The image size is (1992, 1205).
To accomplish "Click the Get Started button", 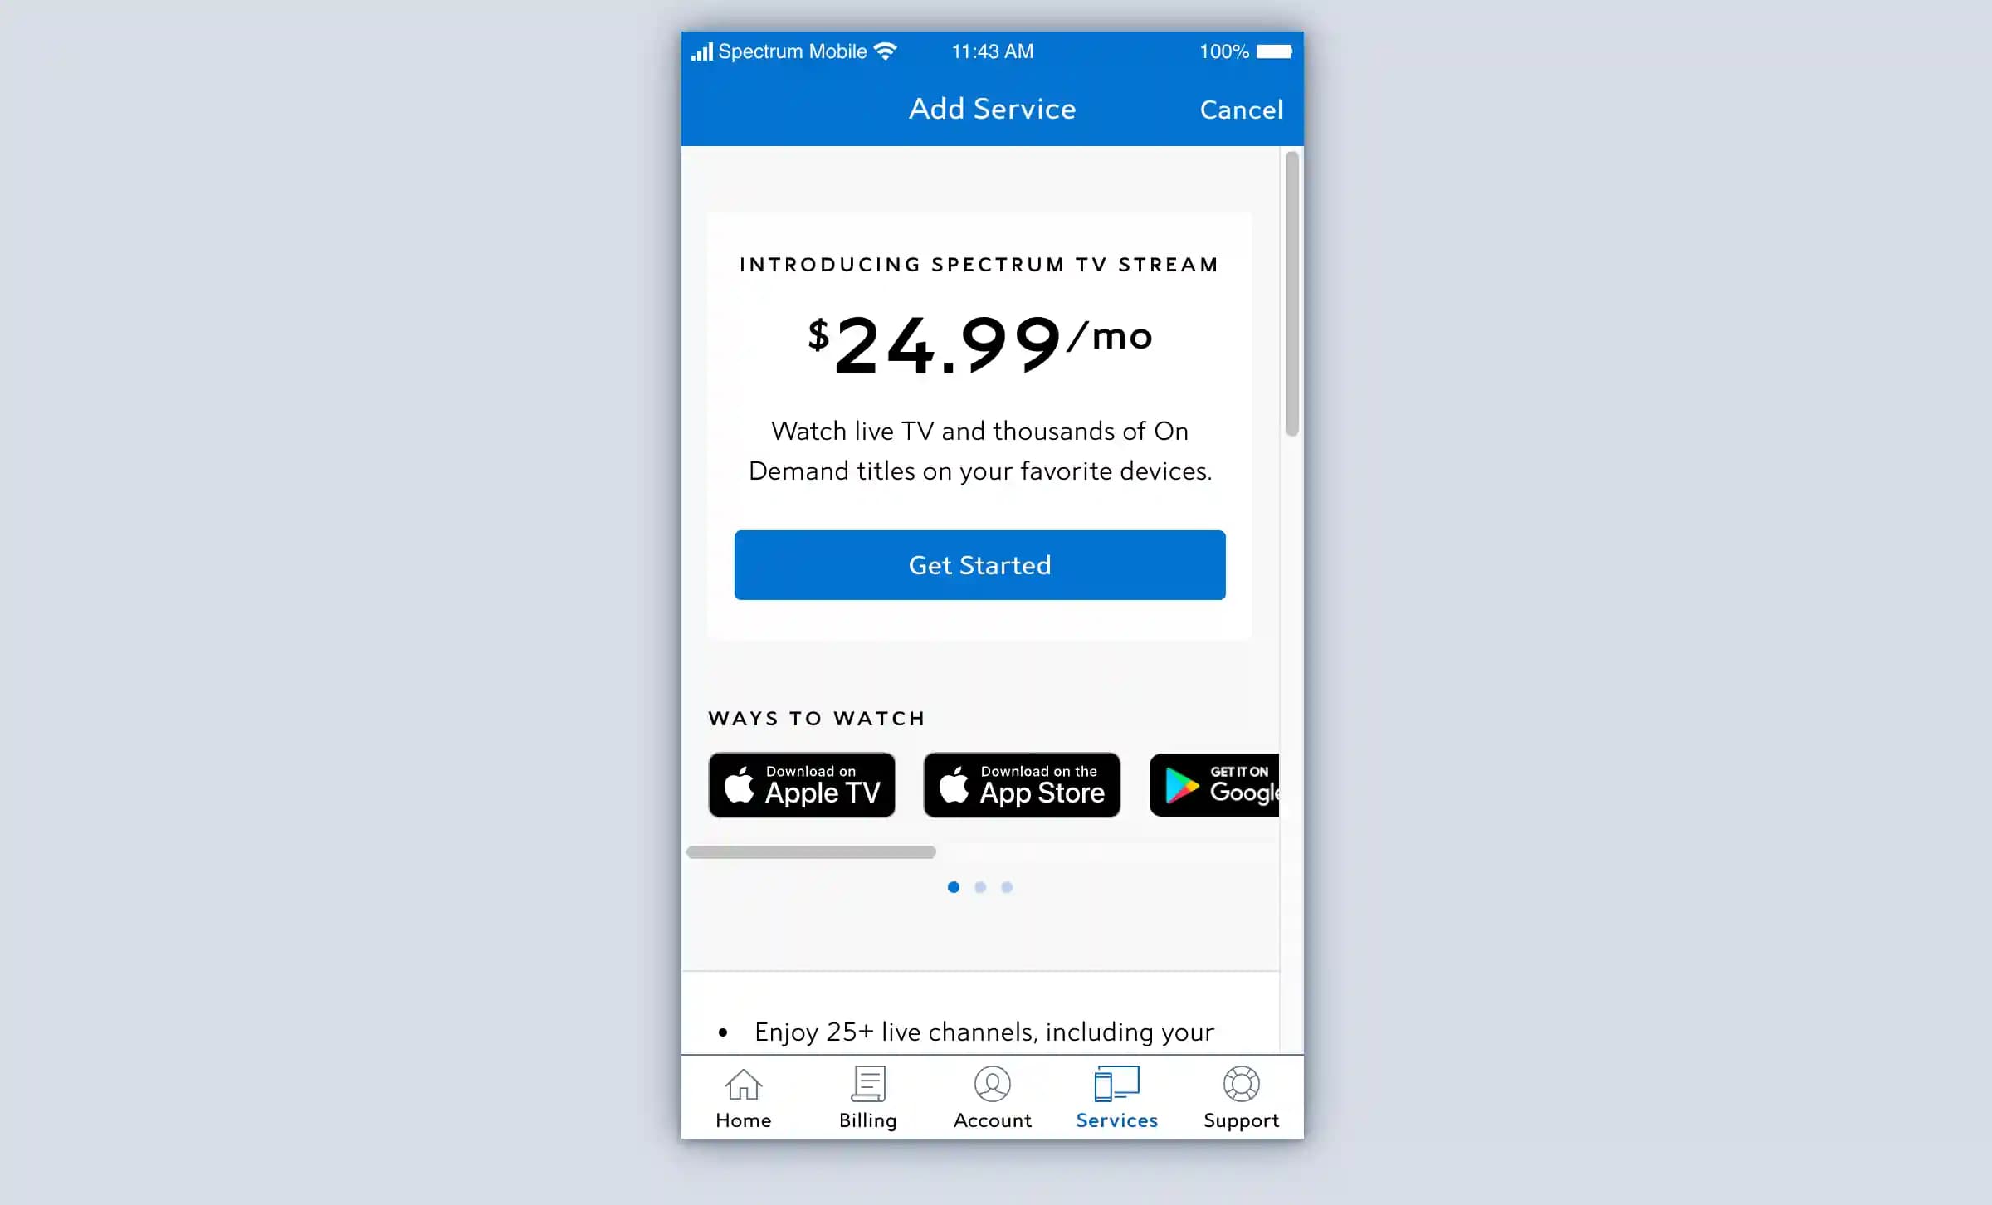I will coord(980,565).
